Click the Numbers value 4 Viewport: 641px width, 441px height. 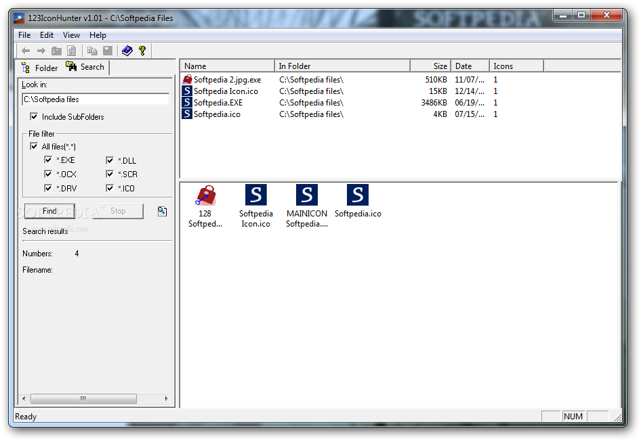tap(77, 254)
